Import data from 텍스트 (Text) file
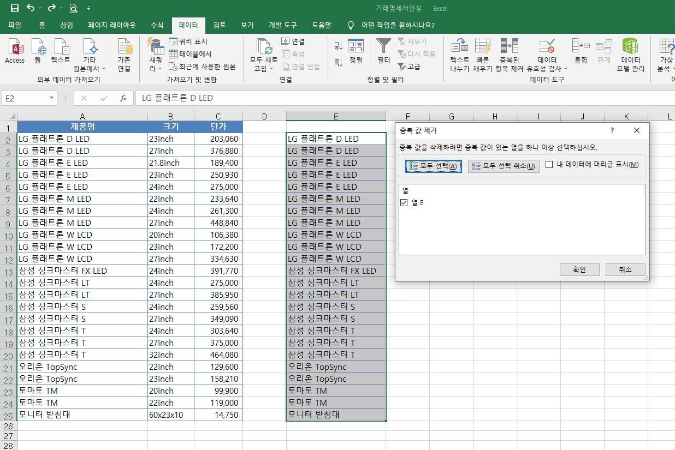This screenshot has width=675, height=450. (x=61, y=52)
